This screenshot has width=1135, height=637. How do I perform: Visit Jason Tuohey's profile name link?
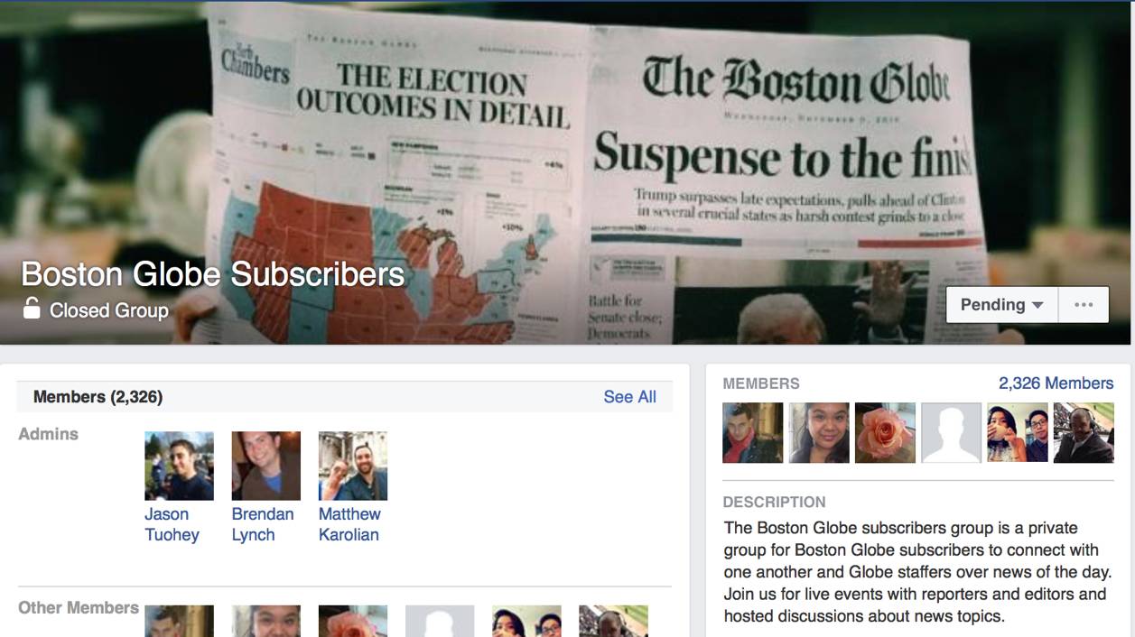point(172,524)
